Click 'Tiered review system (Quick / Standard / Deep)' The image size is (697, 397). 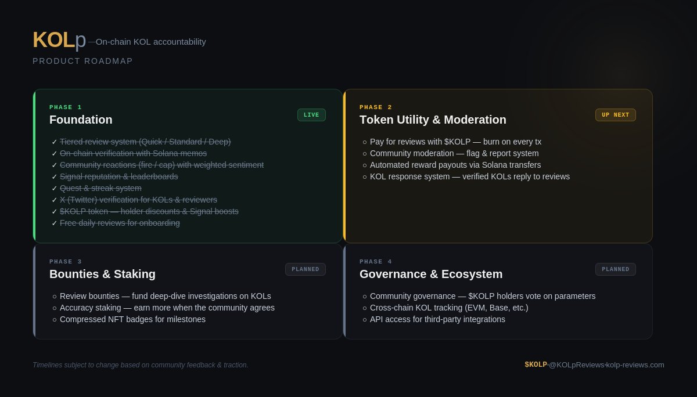tap(145, 142)
